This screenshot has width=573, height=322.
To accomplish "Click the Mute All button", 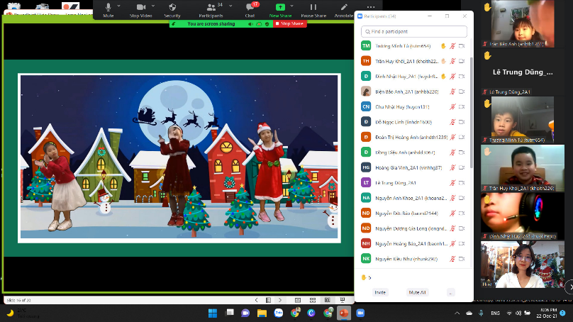I will click(x=417, y=292).
